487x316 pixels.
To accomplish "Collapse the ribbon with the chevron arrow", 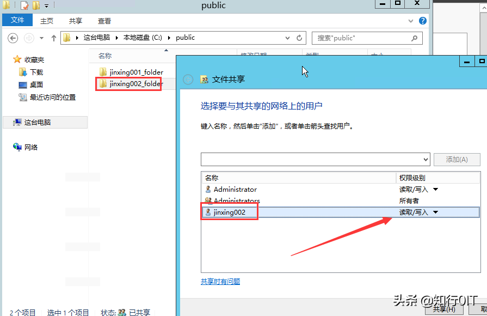I will click(411, 21).
